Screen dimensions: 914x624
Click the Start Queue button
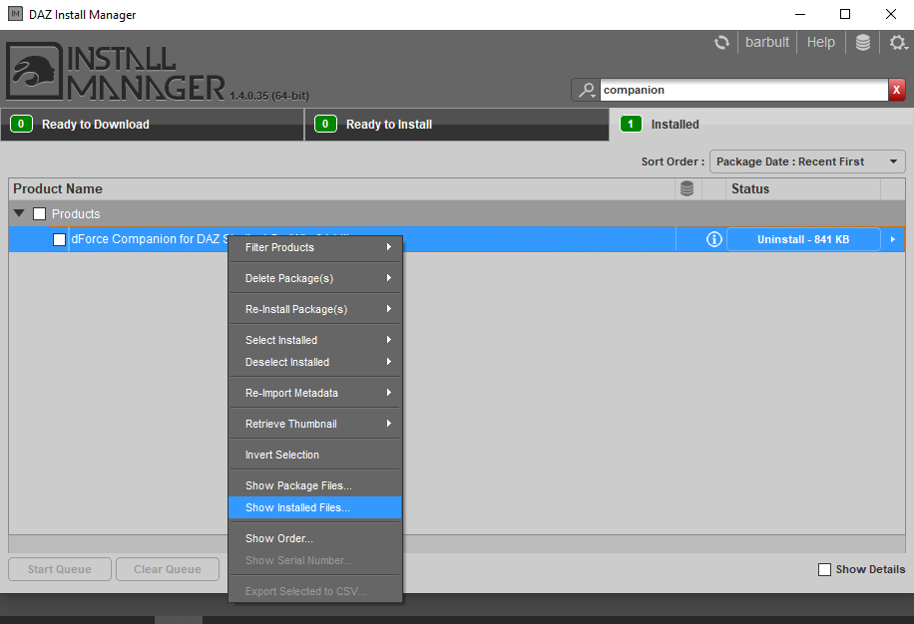pyautogui.click(x=60, y=569)
